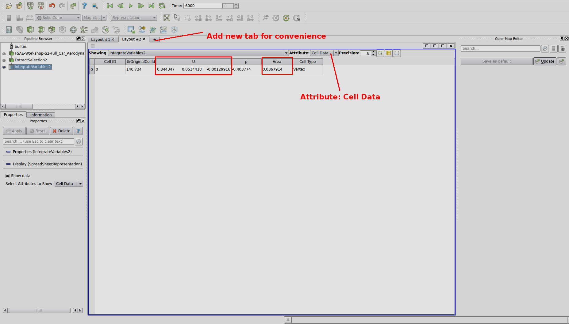Play the animation
The image size is (569, 324).
[x=131, y=6]
